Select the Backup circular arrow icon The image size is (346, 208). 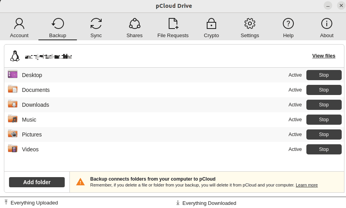point(58,23)
